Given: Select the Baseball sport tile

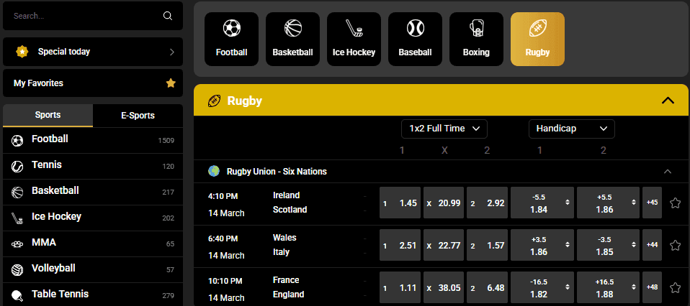Looking at the screenshot, I should (415, 39).
